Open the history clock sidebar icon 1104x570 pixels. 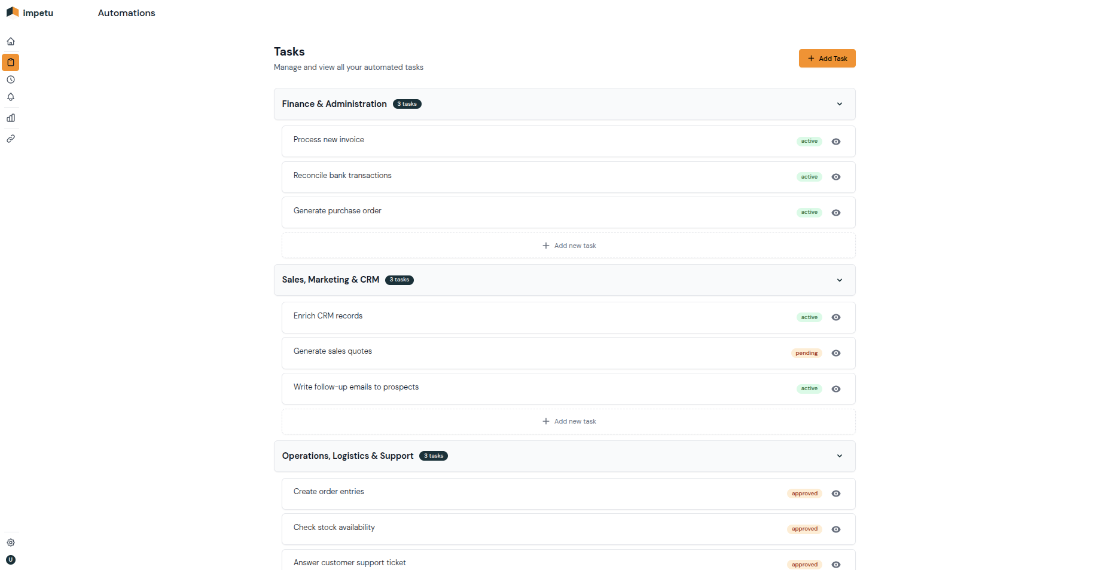pos(11,80)
